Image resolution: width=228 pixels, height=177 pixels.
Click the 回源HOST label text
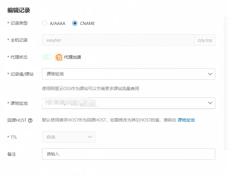click(17, 120)
